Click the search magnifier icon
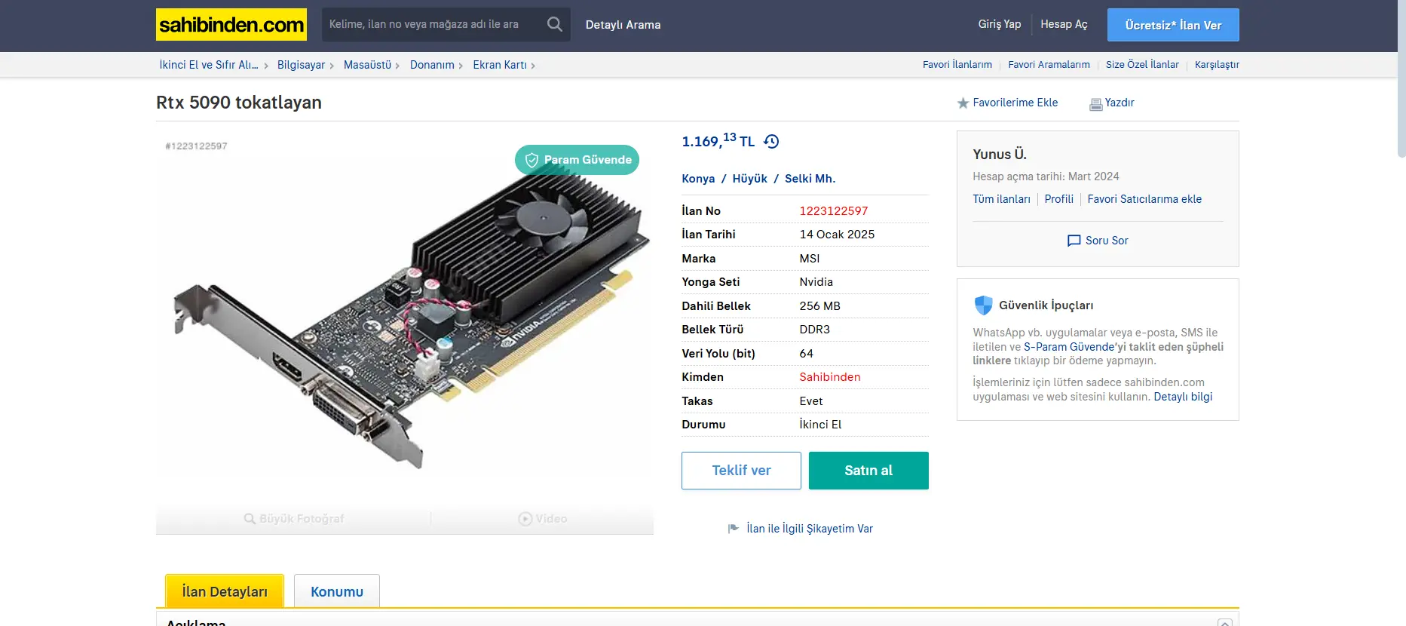The width and height of the screenshot is (1406, 626). [555, 24]
